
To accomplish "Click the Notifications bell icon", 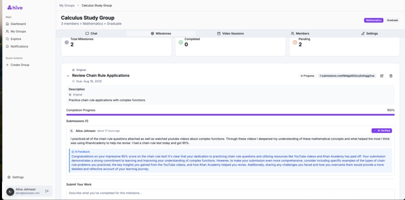I will 7,47.
